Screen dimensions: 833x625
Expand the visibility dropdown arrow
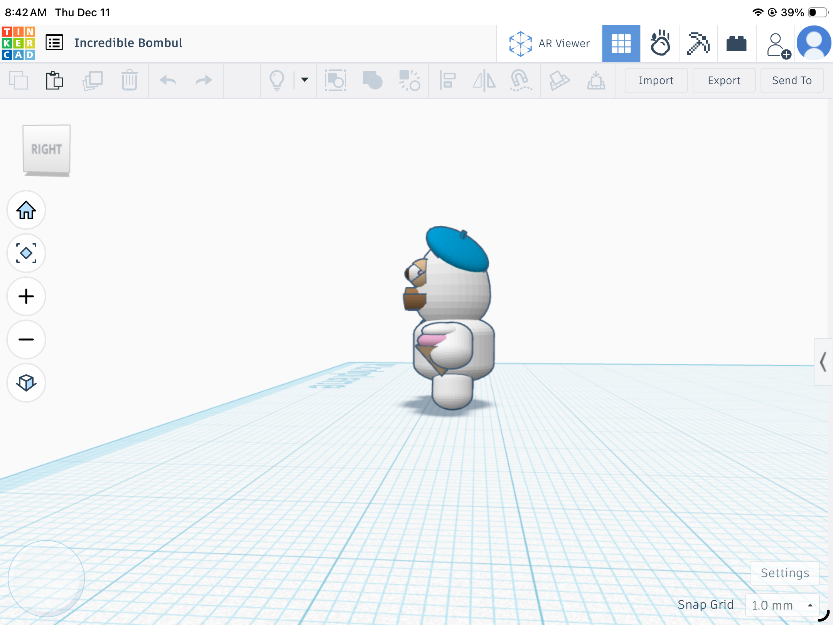tap(305, 80)
